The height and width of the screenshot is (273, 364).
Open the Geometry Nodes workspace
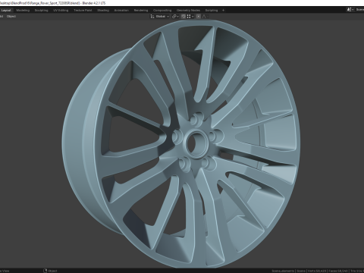tap(188, 11)
